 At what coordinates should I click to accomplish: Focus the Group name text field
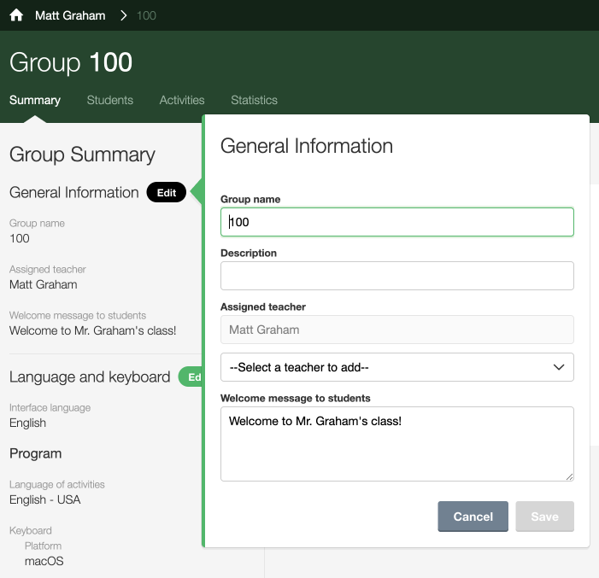[397, 222]
